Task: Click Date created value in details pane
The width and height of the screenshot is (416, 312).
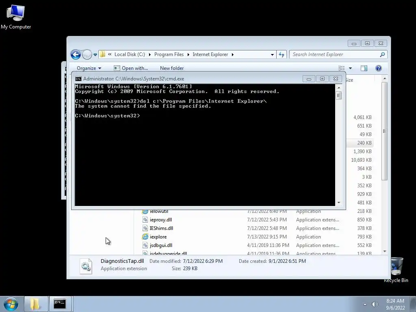Action: pos(287,261)
